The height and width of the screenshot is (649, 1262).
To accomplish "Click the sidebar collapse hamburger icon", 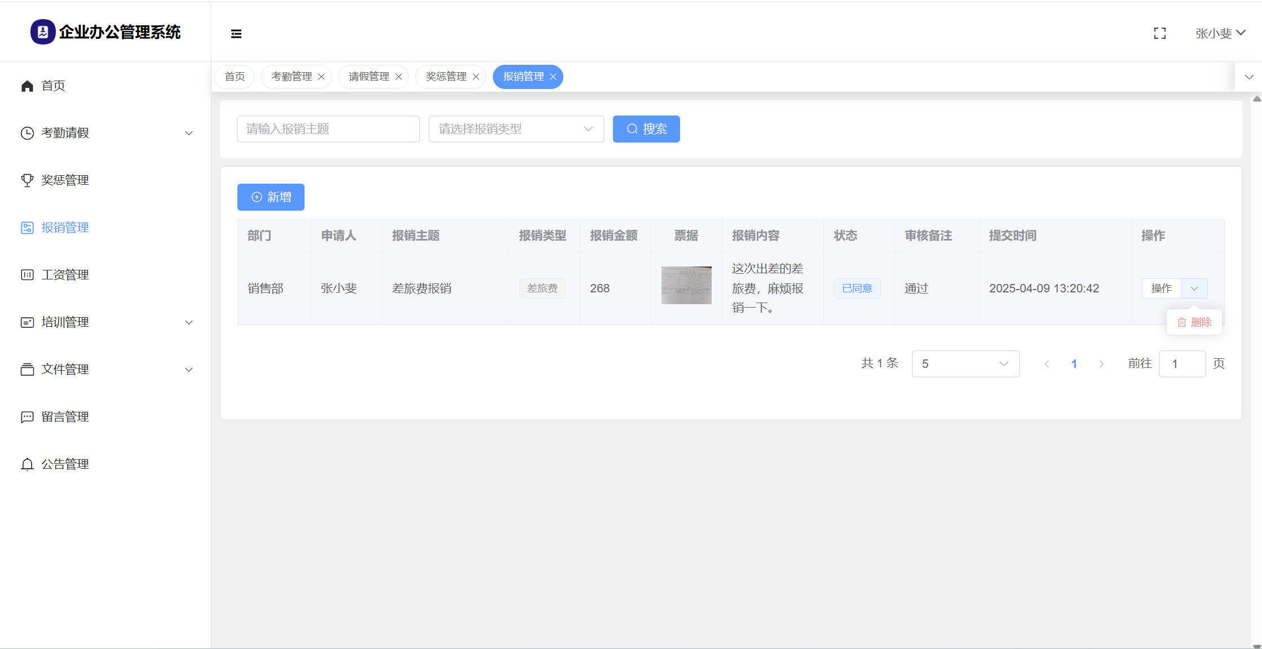I will (x=236, y=34).
